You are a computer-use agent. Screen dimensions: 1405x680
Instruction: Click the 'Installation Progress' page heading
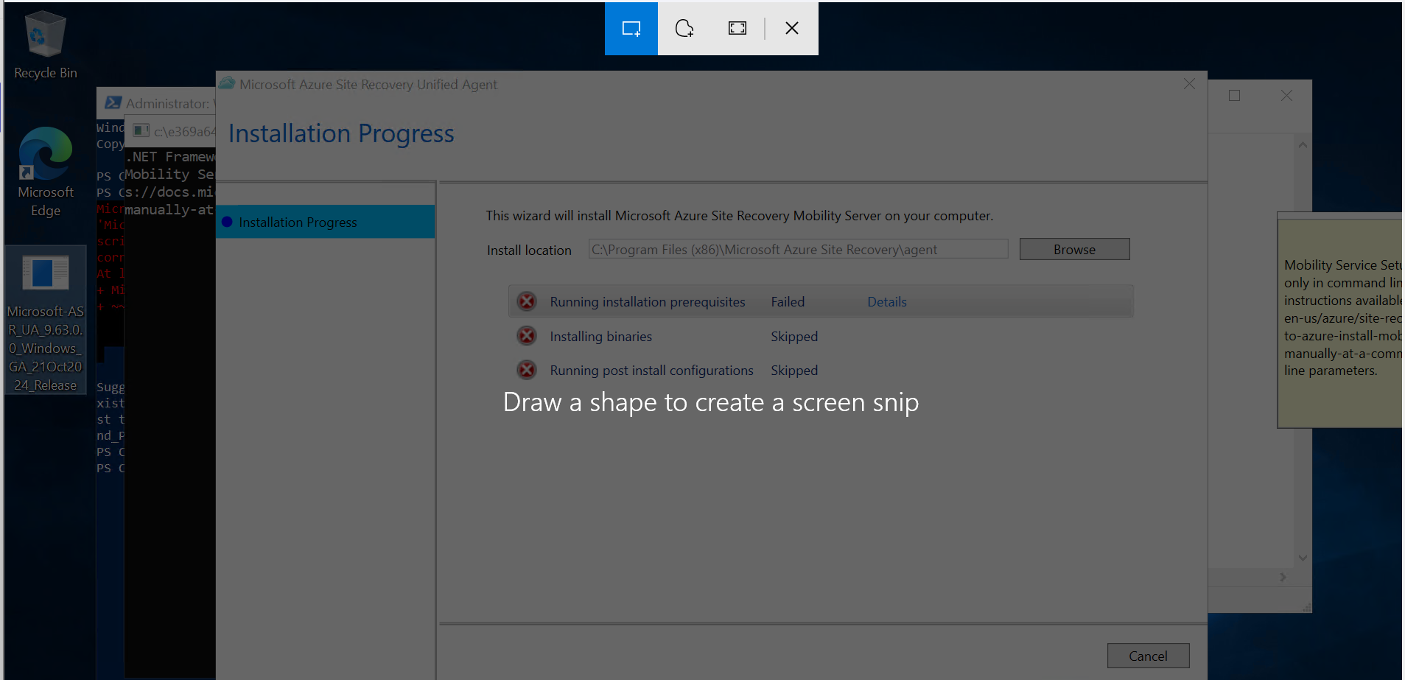[341, 133]
